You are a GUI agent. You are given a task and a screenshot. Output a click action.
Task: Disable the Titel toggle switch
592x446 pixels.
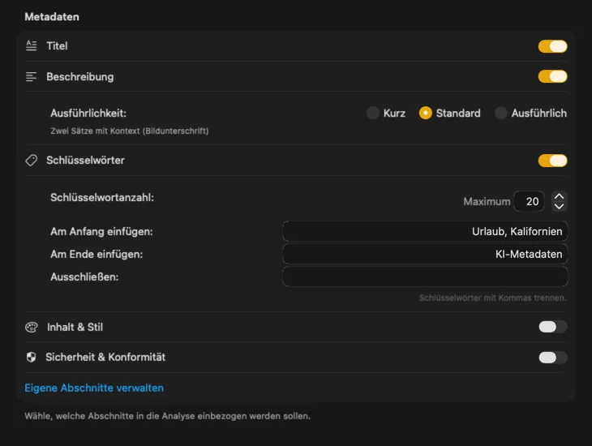(x=552, y=46)
